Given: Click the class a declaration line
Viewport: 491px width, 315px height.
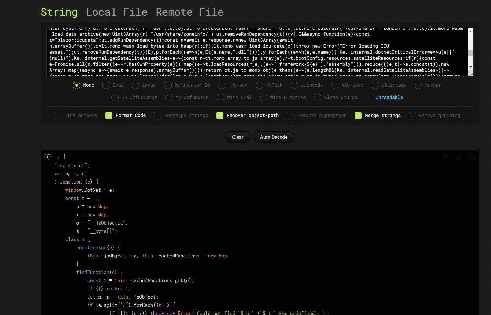Looking at the screenshot, I should (x=78, y=239).
